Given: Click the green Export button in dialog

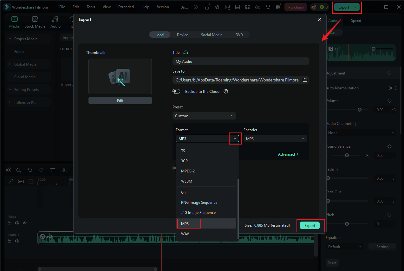Looking at the screenshot, I should point(310,226).
